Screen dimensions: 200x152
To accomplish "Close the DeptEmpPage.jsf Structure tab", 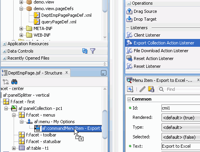I will 67,72.
